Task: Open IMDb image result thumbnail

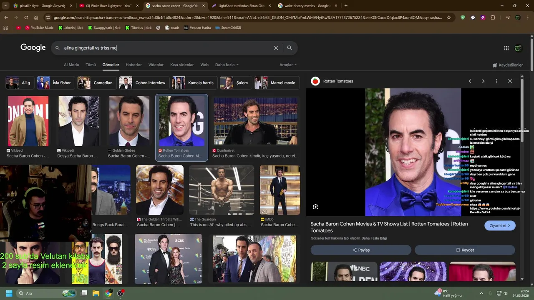Action: pos(280,190)
